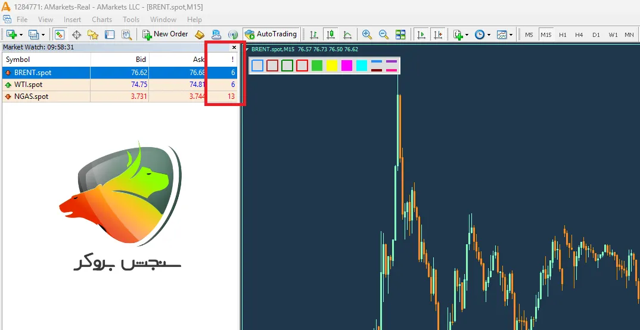
Task: Toggle the AutoTrading button
Action: 271,35
